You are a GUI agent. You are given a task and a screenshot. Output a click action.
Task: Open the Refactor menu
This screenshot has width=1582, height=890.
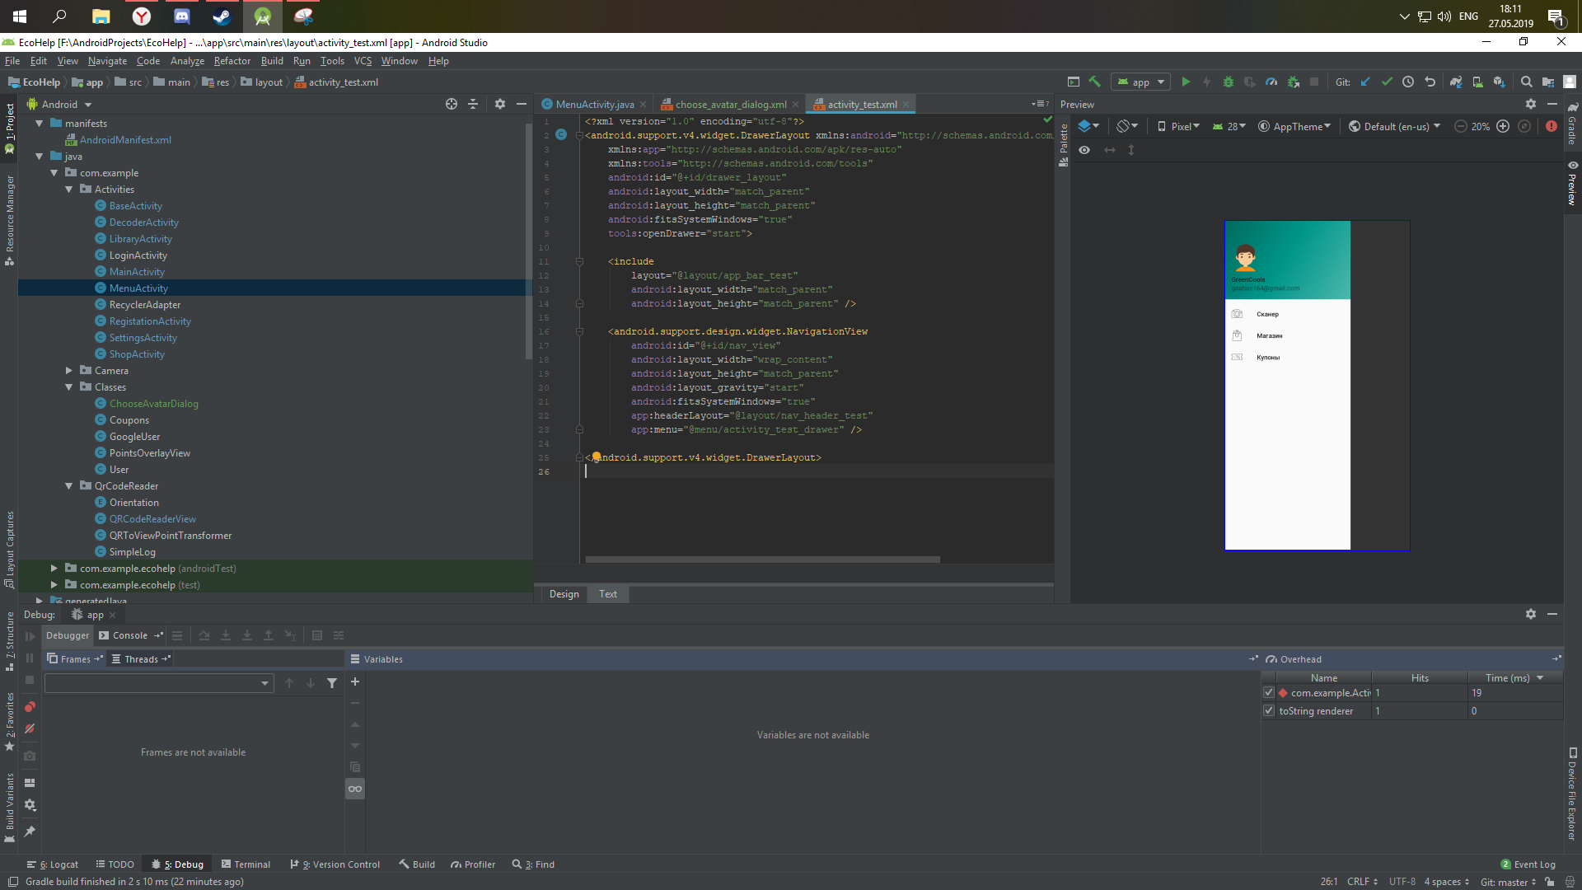pyautogui.click(x=232, y=61)
